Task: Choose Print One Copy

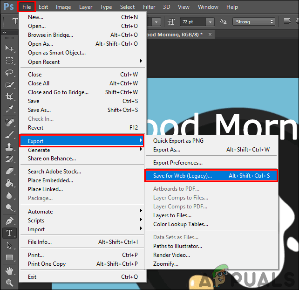Action: 82,264
